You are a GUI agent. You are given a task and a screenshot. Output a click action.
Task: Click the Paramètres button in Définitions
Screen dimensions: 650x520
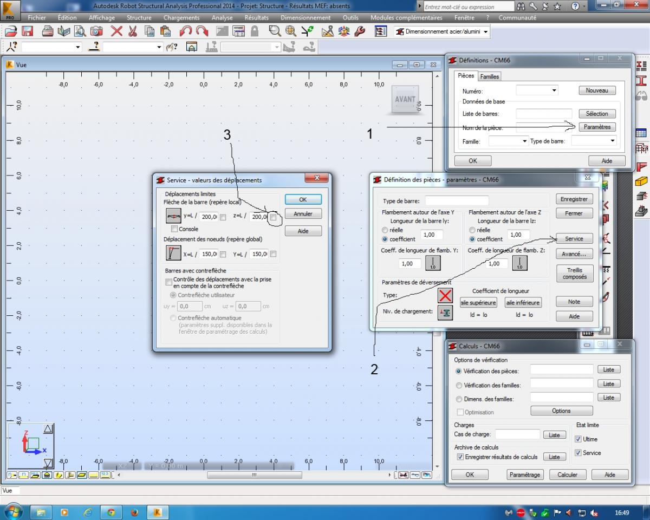[597, 127]
